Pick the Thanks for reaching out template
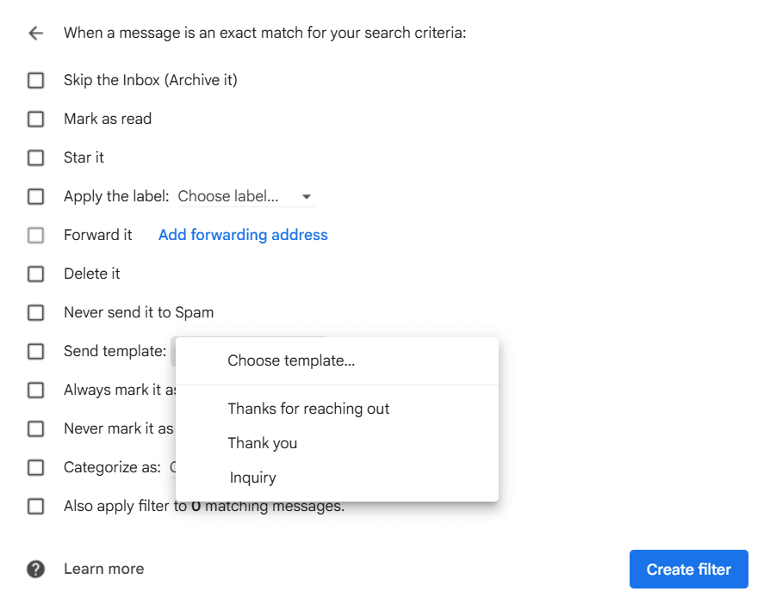The height and width of the screenshot is (610, 770). [x=308, y=409]
